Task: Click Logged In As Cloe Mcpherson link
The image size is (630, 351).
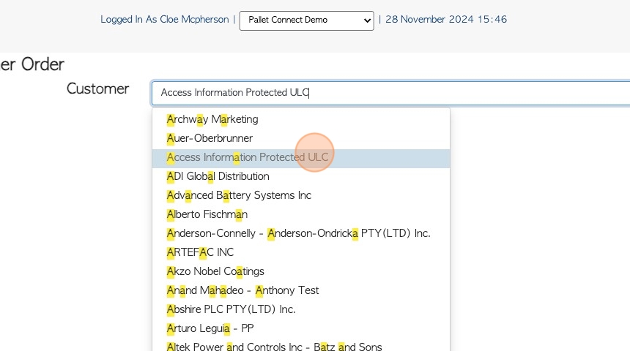Action: (x=164, y=19)
